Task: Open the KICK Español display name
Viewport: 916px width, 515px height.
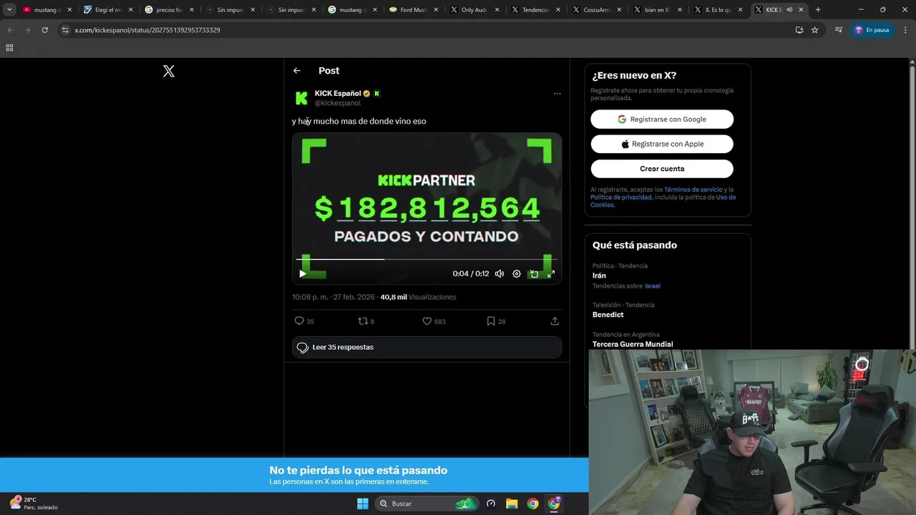Action: point(338,93)
